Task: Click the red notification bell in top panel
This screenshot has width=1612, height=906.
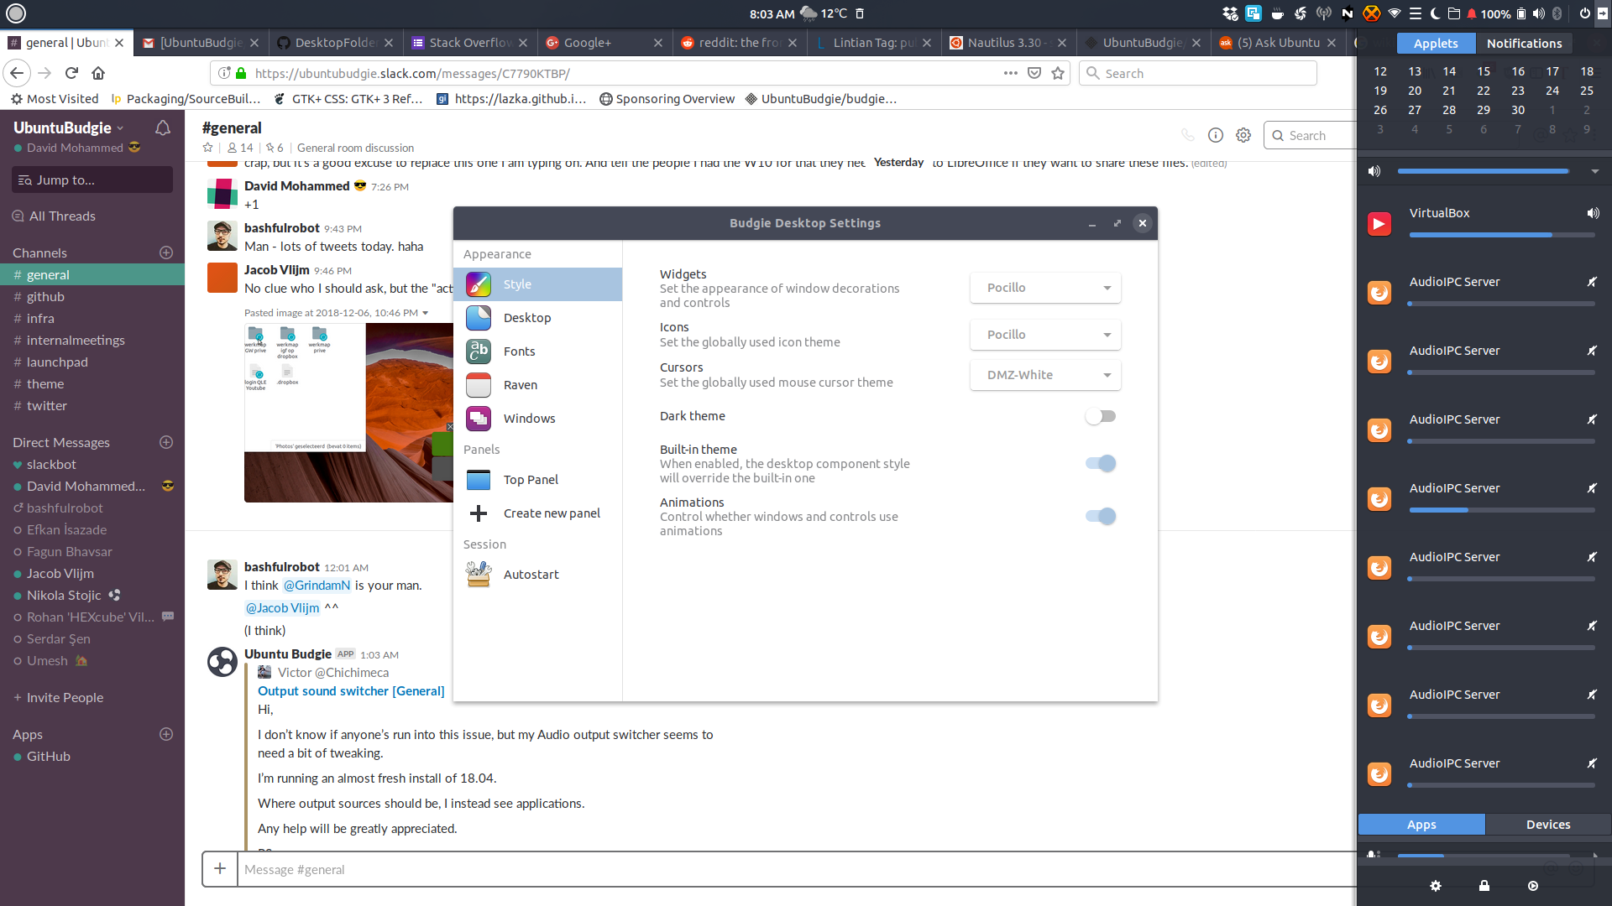Action: coord(1472,13)
